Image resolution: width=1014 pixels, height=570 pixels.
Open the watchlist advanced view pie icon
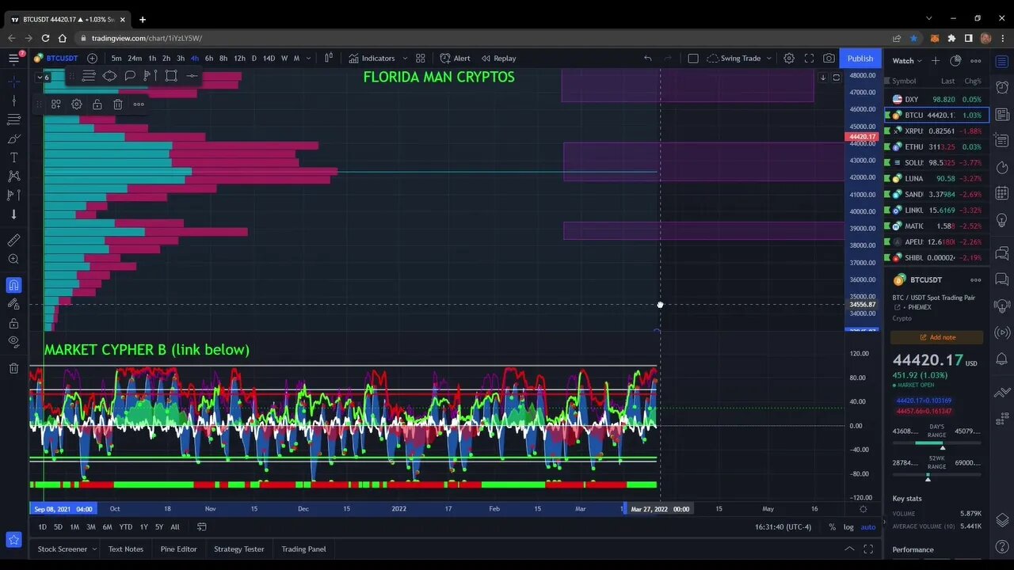pyautogui.click(x=955, y=60)
